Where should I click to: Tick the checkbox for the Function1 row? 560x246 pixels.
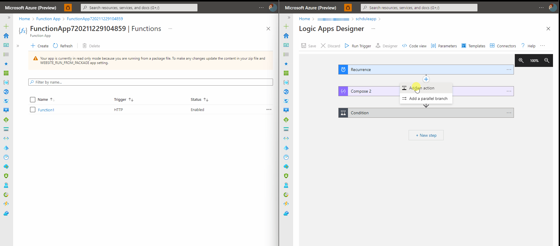point(33,110)
